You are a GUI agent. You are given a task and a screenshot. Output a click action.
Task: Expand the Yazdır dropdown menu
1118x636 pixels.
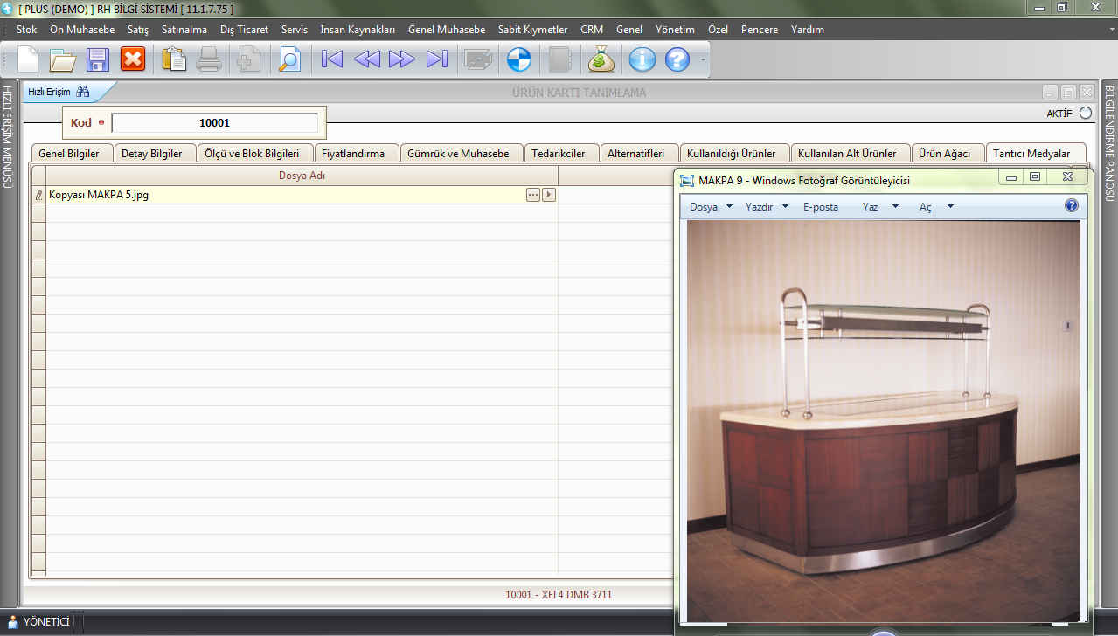tap(767, 207)
